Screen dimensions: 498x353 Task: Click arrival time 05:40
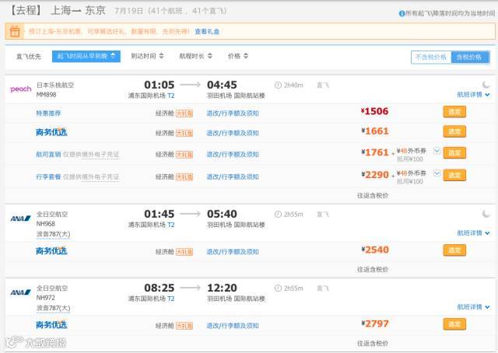tap(222, 214)
